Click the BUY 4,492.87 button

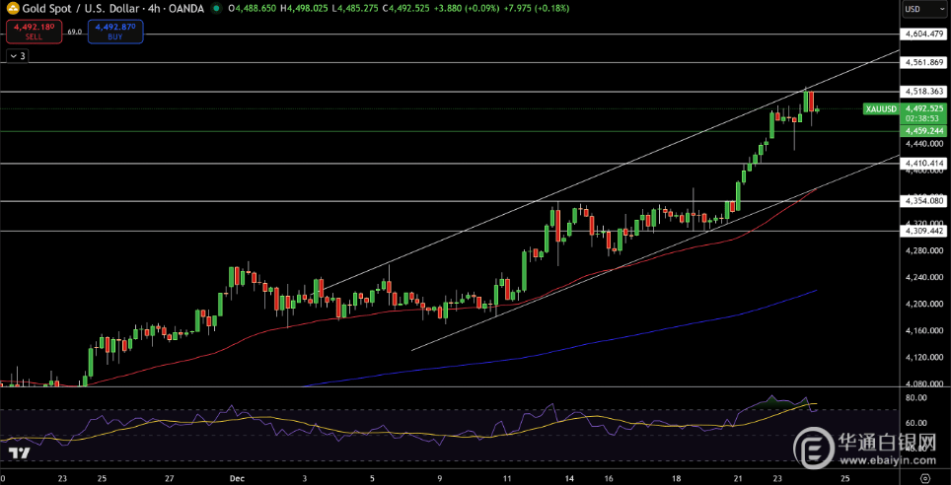(115, 31)
